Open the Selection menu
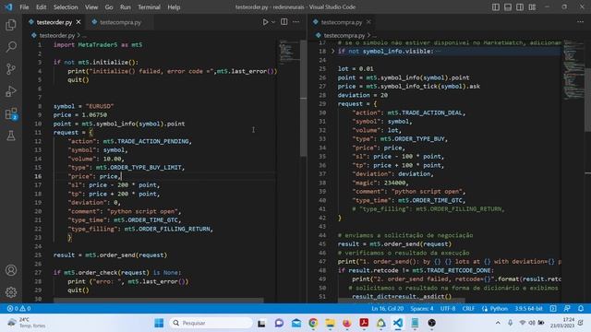 tap(66, 7)
